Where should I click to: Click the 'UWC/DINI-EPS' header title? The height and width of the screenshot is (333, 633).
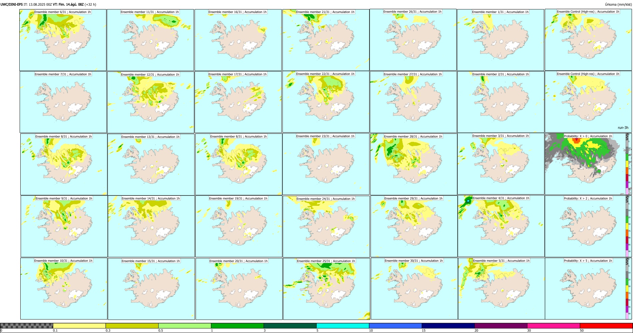click(12, 4)
